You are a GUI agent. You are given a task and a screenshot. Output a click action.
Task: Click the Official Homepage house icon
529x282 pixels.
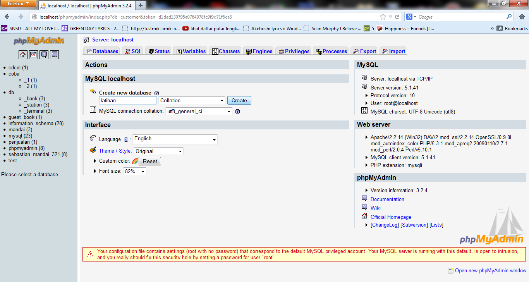click(364, 216)
